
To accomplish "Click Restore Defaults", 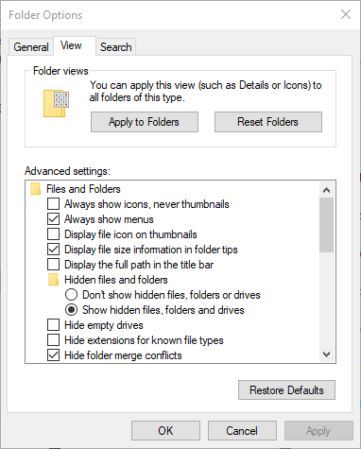I will (x=286, y=390).
